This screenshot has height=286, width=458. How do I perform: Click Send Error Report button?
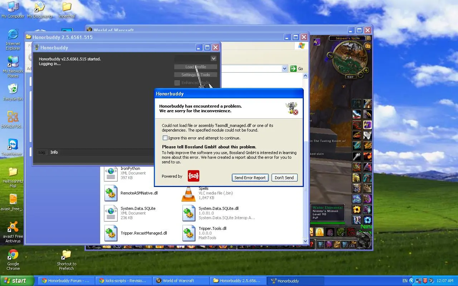pos(250,178)
